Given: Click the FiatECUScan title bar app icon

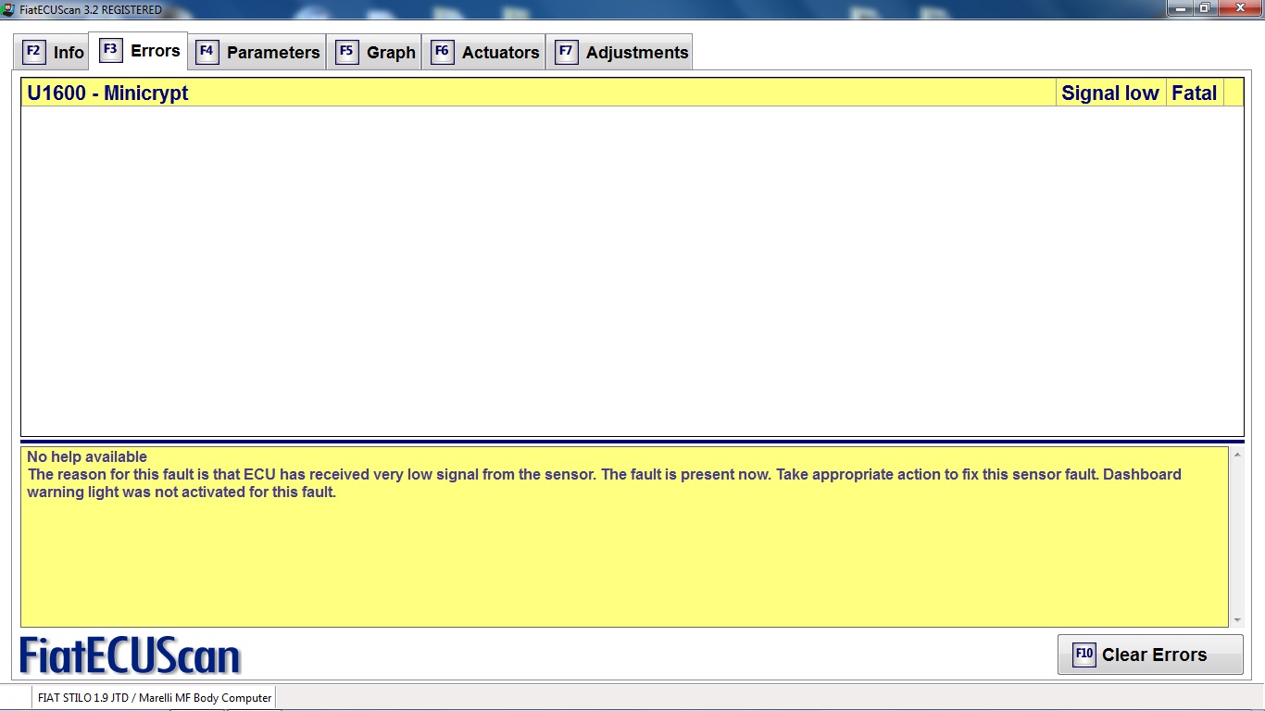Looking at the screenshot, I should pos(8,9).
